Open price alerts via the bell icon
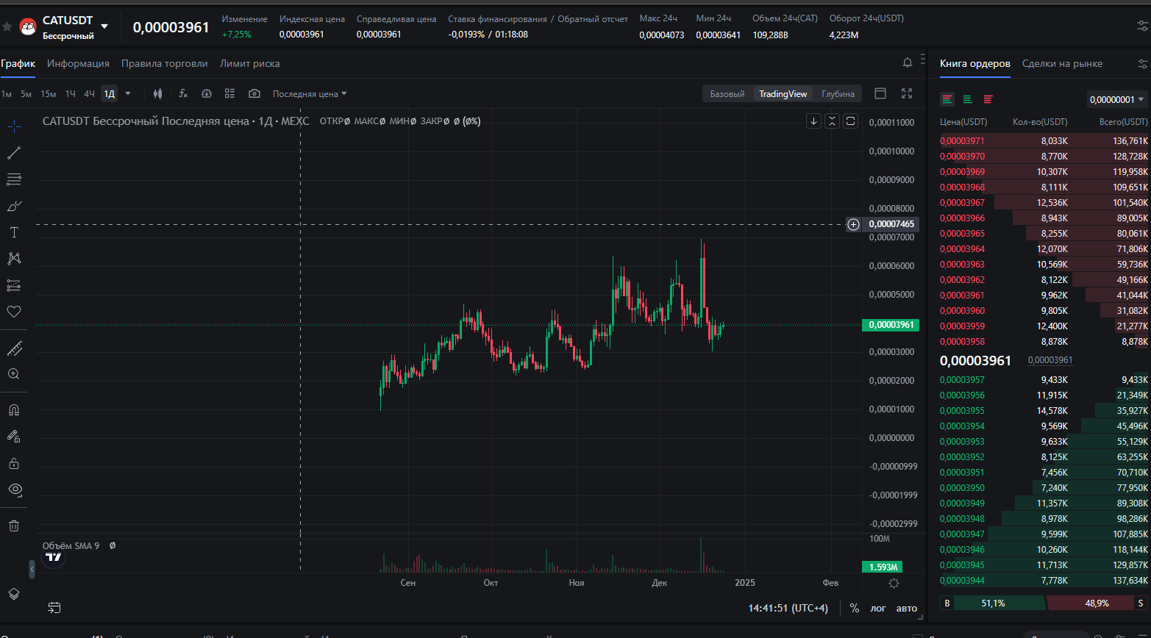 [x=908, y=62]
